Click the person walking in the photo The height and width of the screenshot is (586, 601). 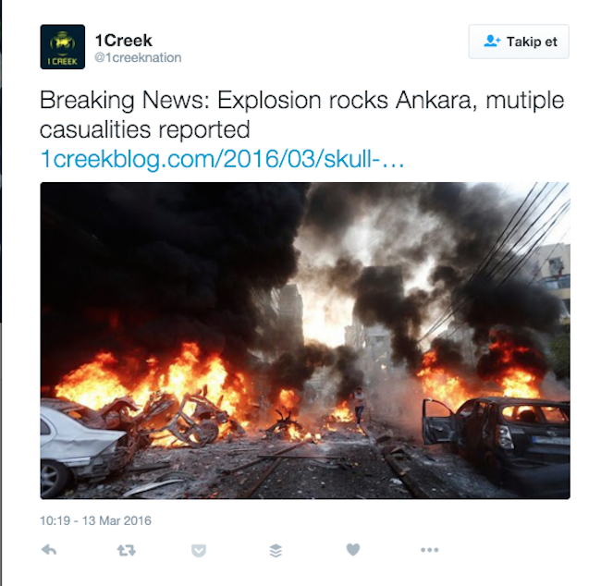pos(359,406)
